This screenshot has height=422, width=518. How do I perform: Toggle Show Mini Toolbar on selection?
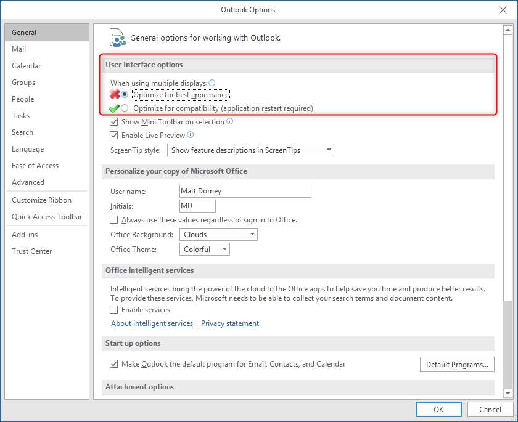[113, 122]
